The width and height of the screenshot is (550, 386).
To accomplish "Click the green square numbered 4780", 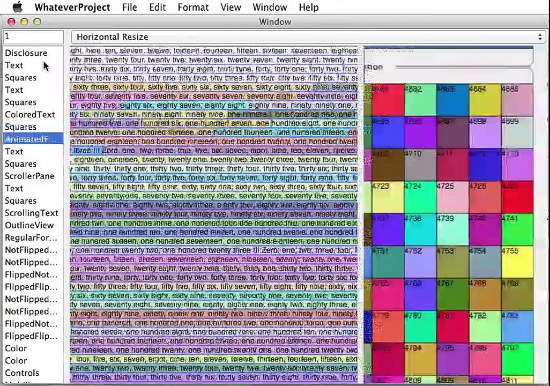I will 420,327.
